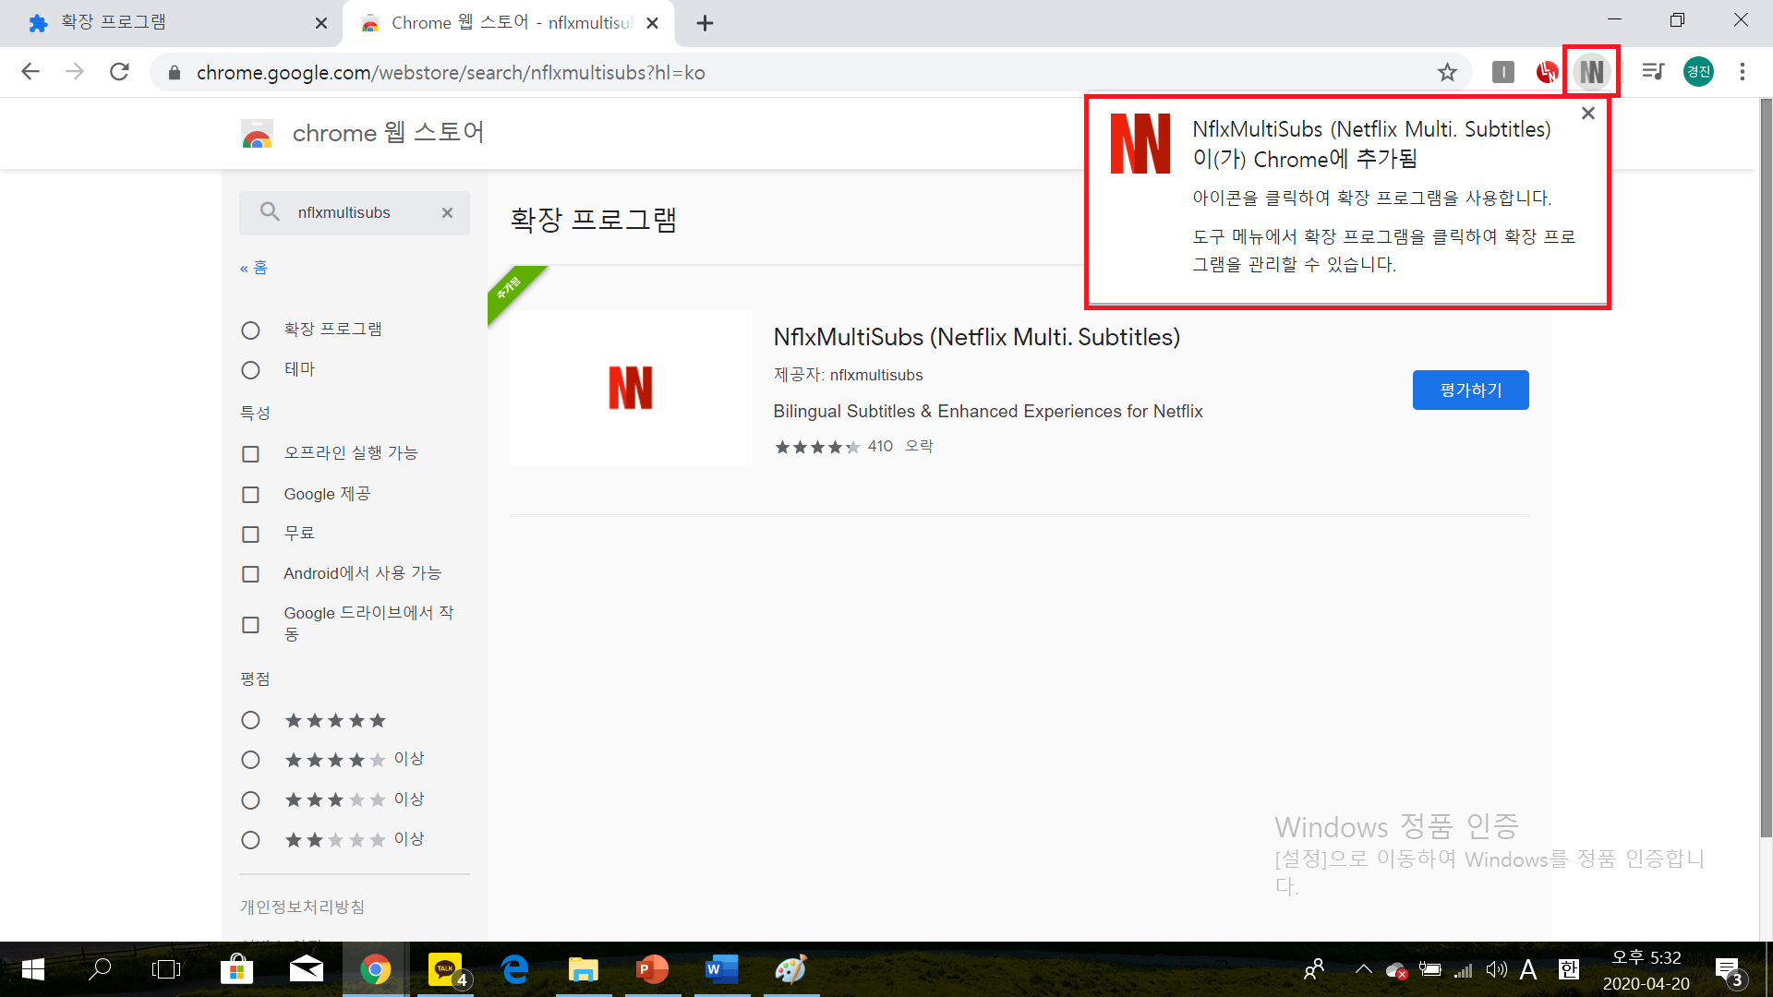Bookmark this page with star icon
Image resolution: width=1773 pixels, height=997 pixels.
pos(1447,72)
